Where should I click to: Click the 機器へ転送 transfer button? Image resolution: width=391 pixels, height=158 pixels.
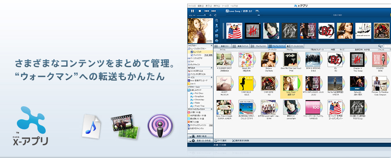pyautogui.click(x=200, y=136)
